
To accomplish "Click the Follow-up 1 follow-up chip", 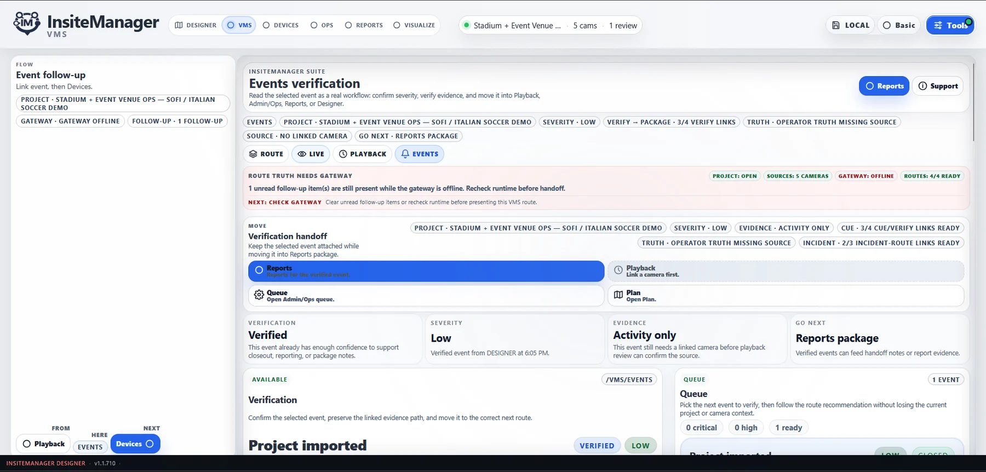I will (x=177, y=121).
